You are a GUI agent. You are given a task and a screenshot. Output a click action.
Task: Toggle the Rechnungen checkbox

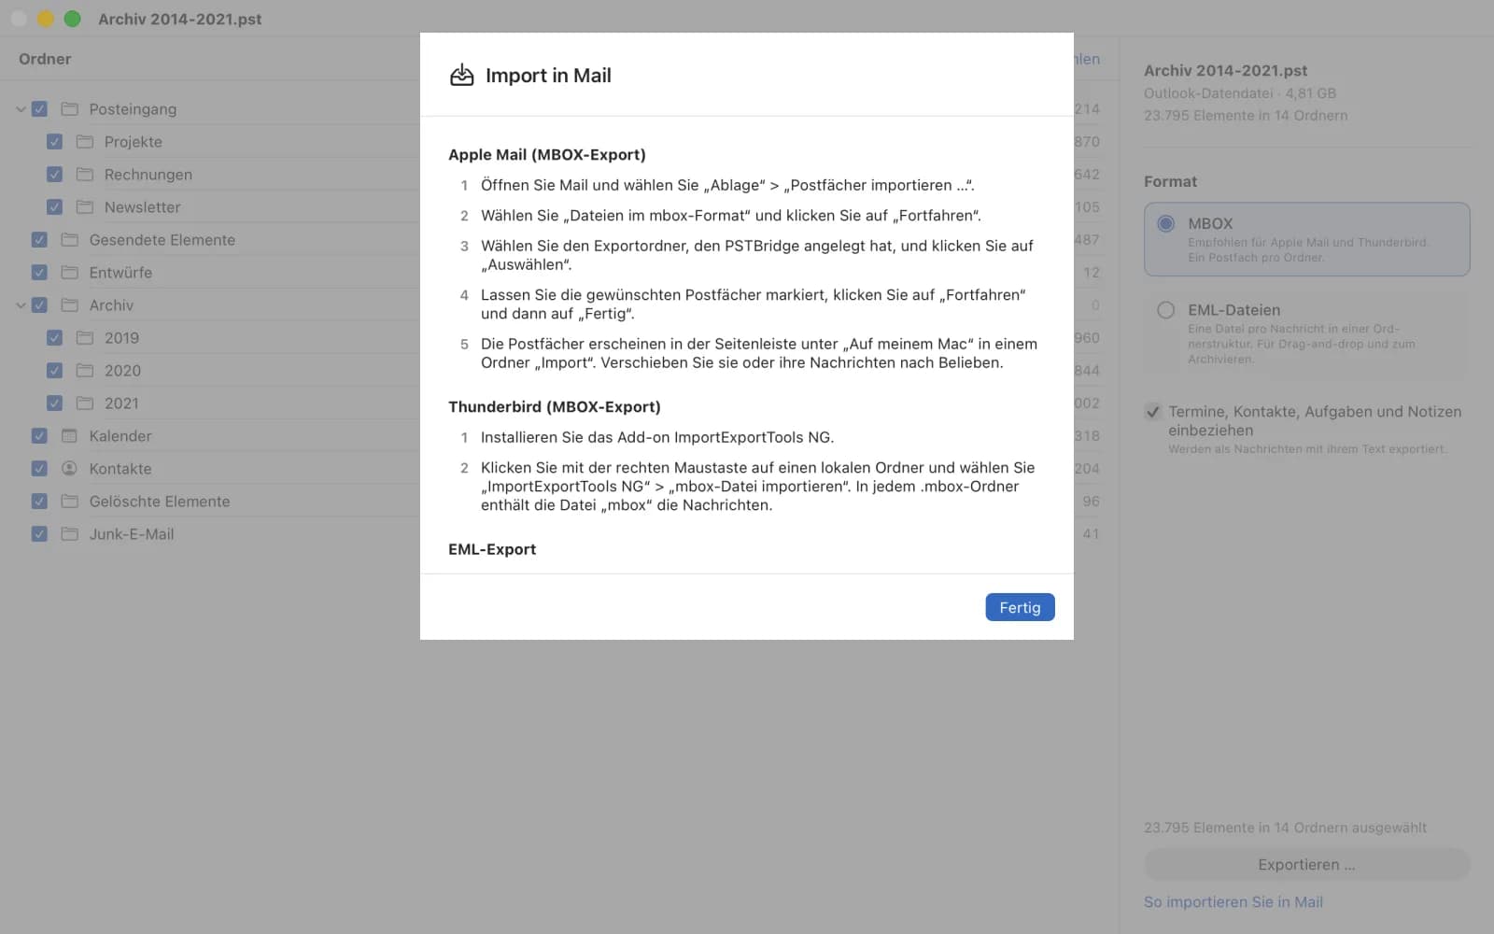click(54, 175)
